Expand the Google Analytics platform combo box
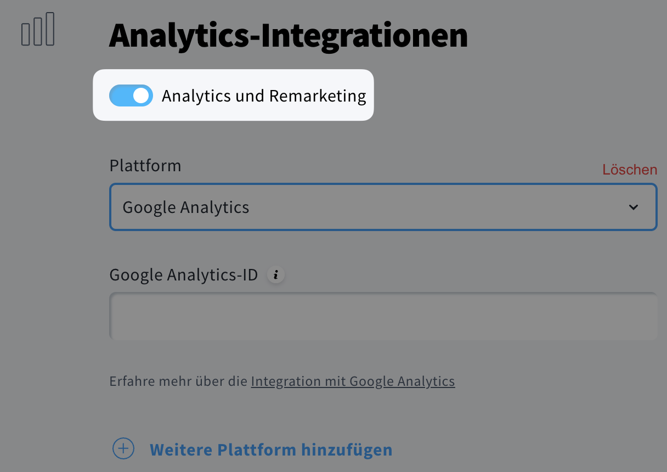This screenshot has width=667, height=472. [383, 207]
